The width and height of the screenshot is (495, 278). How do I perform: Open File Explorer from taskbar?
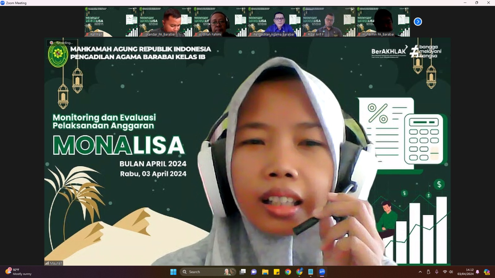265,272
